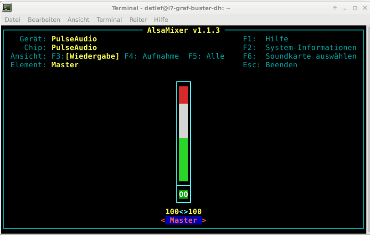Open the Bearbeiten menu

click(44, 20)
